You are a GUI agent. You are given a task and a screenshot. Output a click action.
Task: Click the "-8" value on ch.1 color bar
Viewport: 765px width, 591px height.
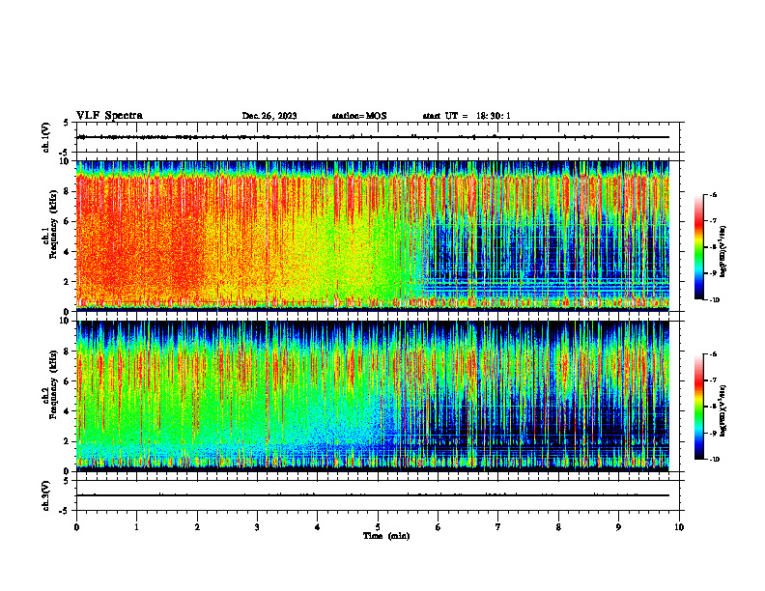point(713,247)
